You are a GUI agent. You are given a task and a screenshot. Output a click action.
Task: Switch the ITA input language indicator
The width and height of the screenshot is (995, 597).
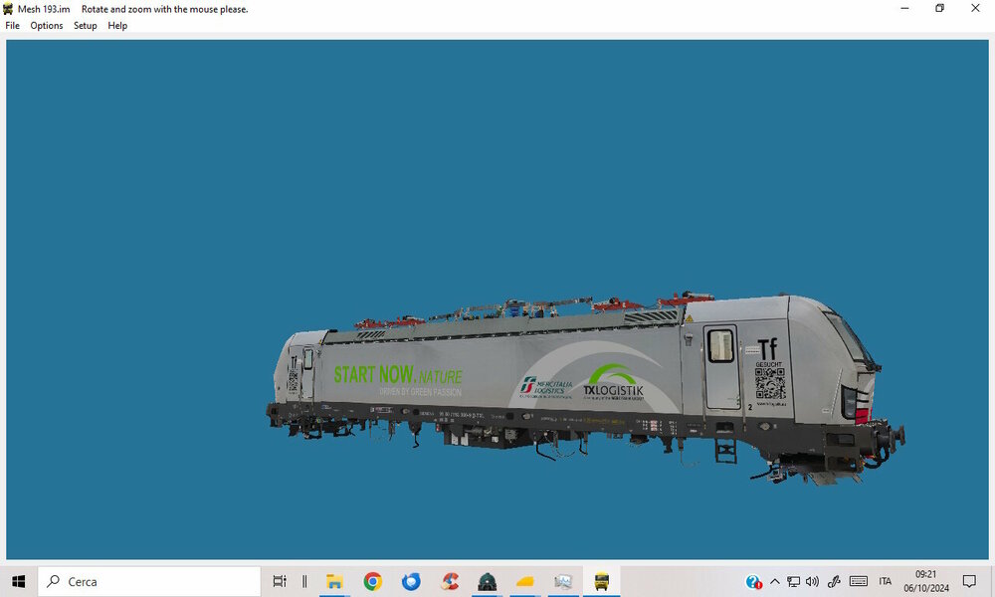click(886, 581)
